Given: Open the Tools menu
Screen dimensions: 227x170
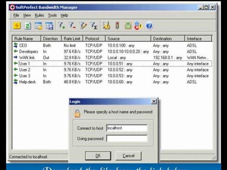Looking at the screenshot, I should tap(52, 15).
